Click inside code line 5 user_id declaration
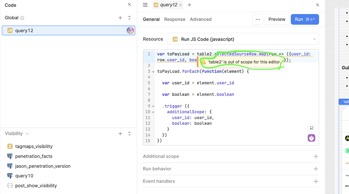Viewport: 349px width, 194px height. (198, 83)
